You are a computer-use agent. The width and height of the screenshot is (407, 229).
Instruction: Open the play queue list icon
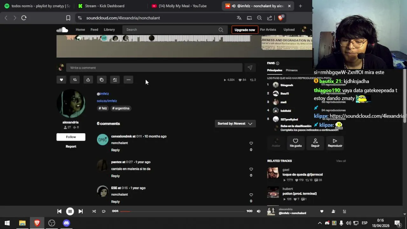point(344,212)
